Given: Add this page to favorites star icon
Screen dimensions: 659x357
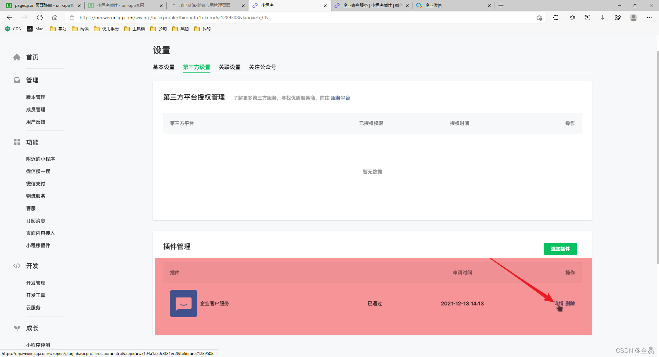Looking at the screenshot, I should click(539, 18).
